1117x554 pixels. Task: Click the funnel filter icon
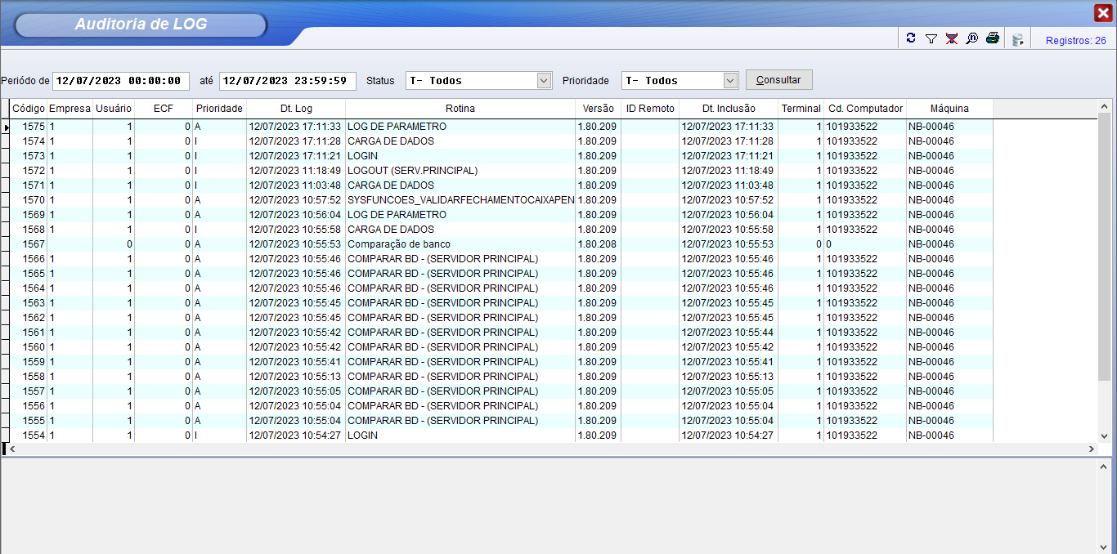tap(931, 38)
